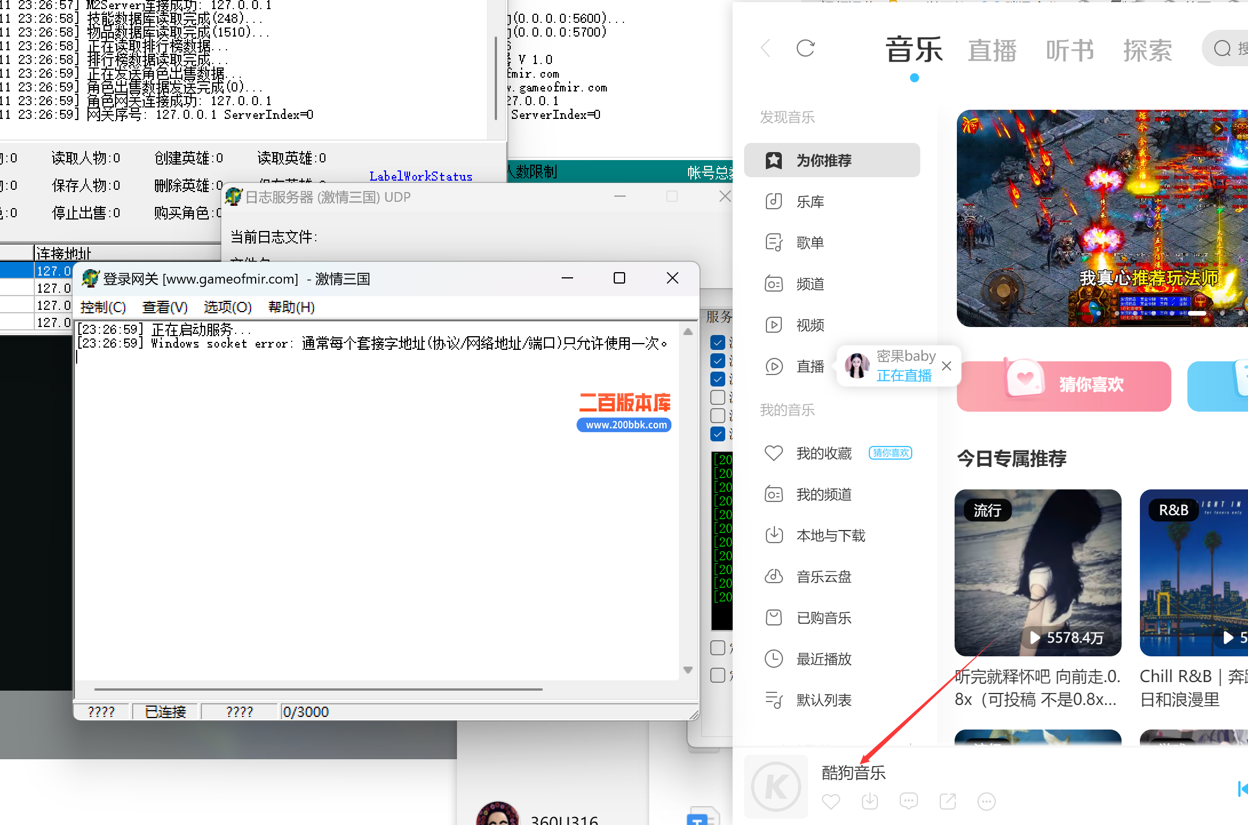Toggle third checked checkbox in service panel

(x=718, y=379)
